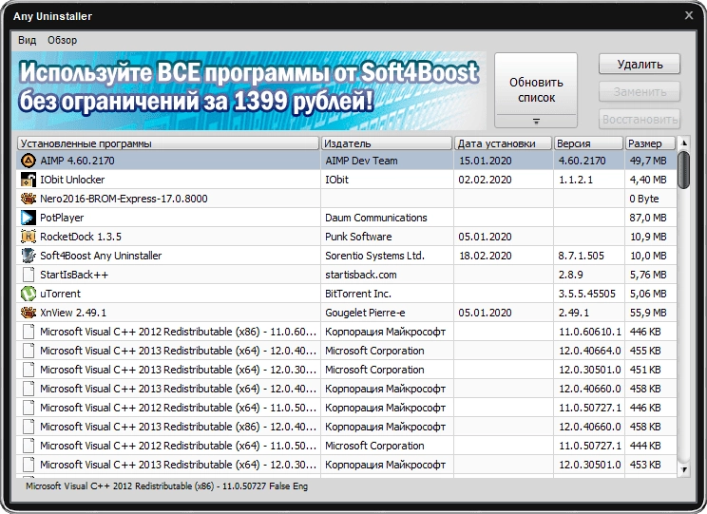Open the Обзор menu
The width and height of the screenshot is (707, 514).
point(62,40)
